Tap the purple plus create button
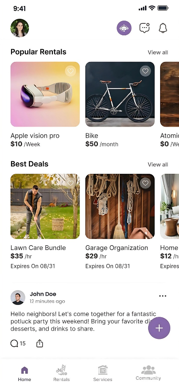 (x=159, y=328)
